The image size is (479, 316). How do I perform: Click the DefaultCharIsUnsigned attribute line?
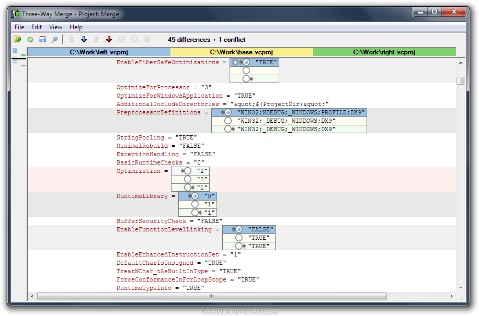[172, 263]
